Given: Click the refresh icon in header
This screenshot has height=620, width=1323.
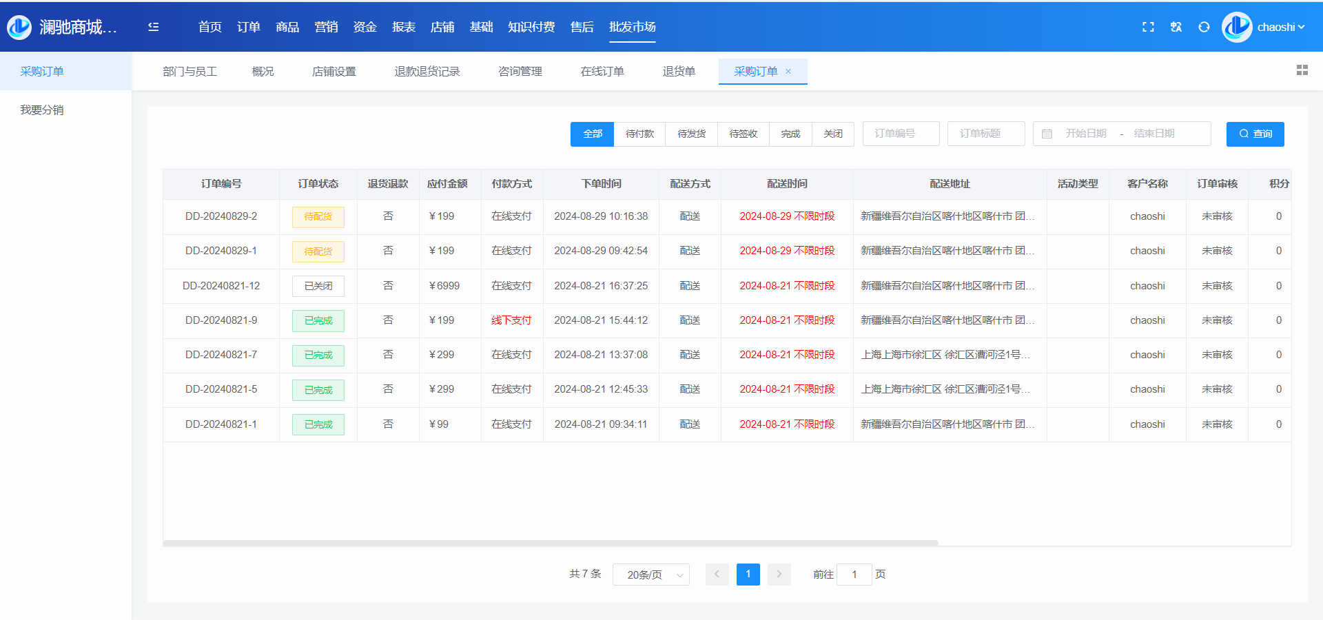Looking at the screenshot, I should [1204, 27].
